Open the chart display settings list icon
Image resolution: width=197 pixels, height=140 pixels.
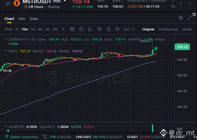click(108, 29)
